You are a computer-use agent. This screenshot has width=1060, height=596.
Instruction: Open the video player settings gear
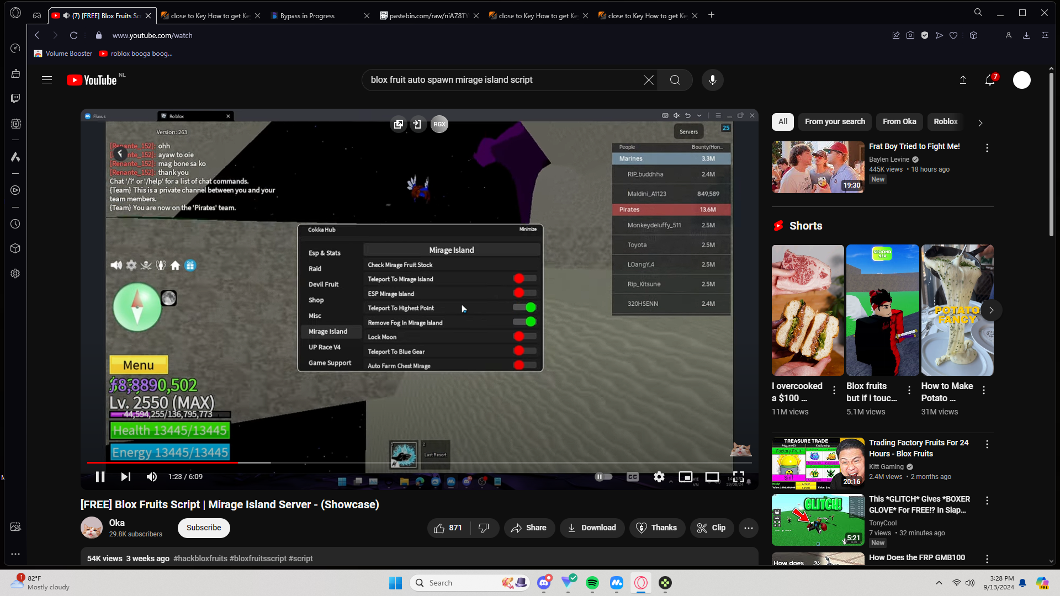pyautogui.click(x=659, y=477)
